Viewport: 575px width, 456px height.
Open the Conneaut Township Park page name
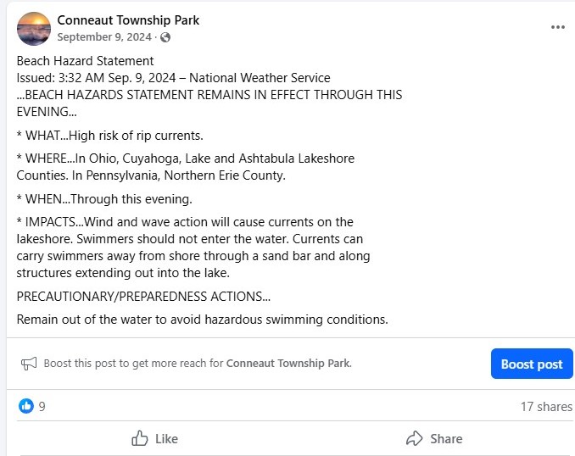click(128, 20)
